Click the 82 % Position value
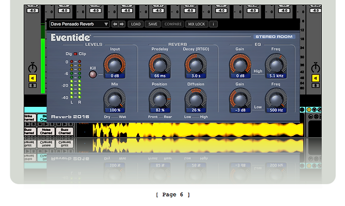The image size is (345, 206). pos(160,110)
